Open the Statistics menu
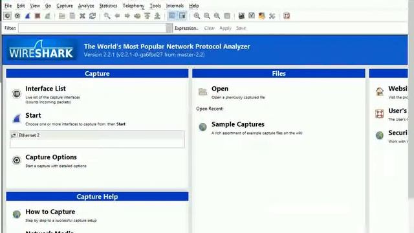Image resolution: width=414 pixels, height=233 pixels. [108, 6]
